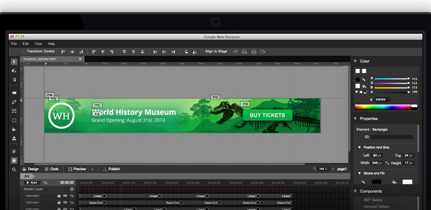
Task: Select the Hand pan tool
Action: point(14,160)
